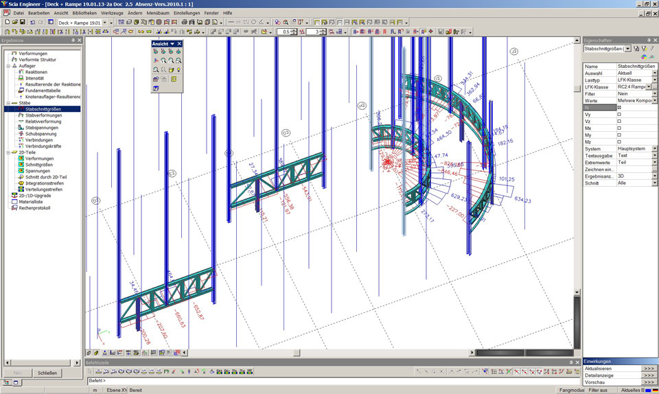
Task: Click the Aktualisieren action button
Action: (649, 369)
